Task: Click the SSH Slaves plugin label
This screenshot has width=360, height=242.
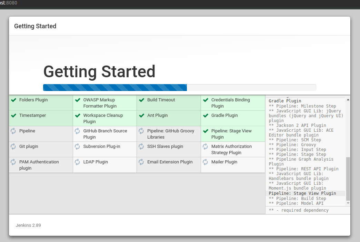Action: pos(165,147)
